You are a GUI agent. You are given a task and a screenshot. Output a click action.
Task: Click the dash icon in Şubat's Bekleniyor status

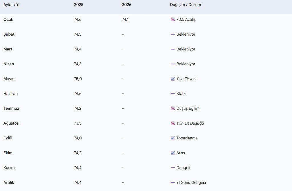[172, 34]
